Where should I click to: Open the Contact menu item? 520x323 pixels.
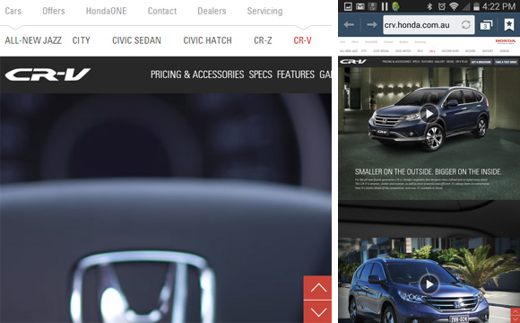(x=162, y=11)
